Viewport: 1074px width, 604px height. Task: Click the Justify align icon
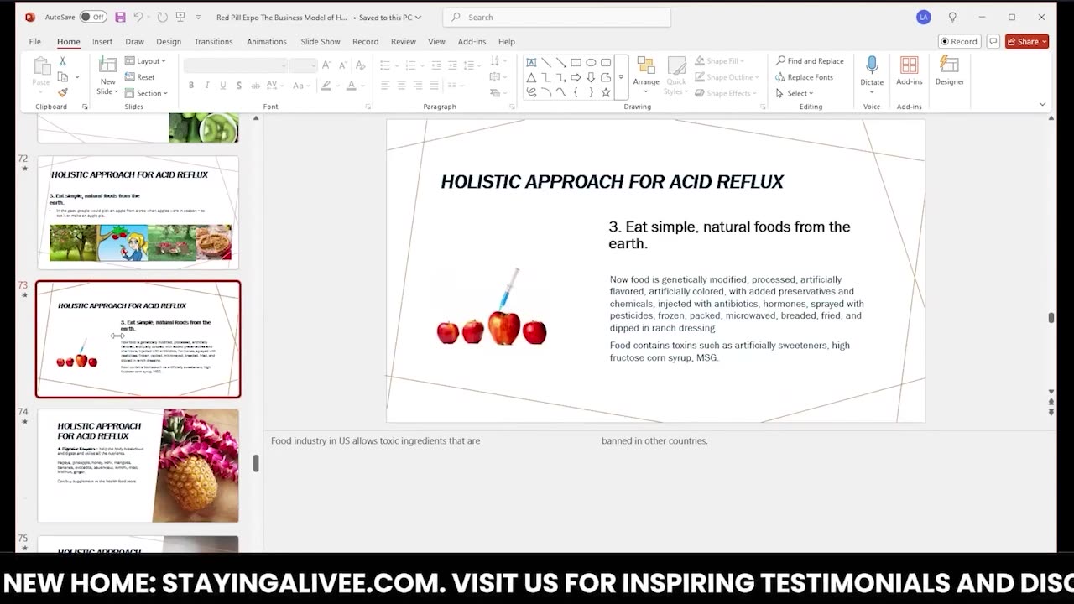[434, 85]
